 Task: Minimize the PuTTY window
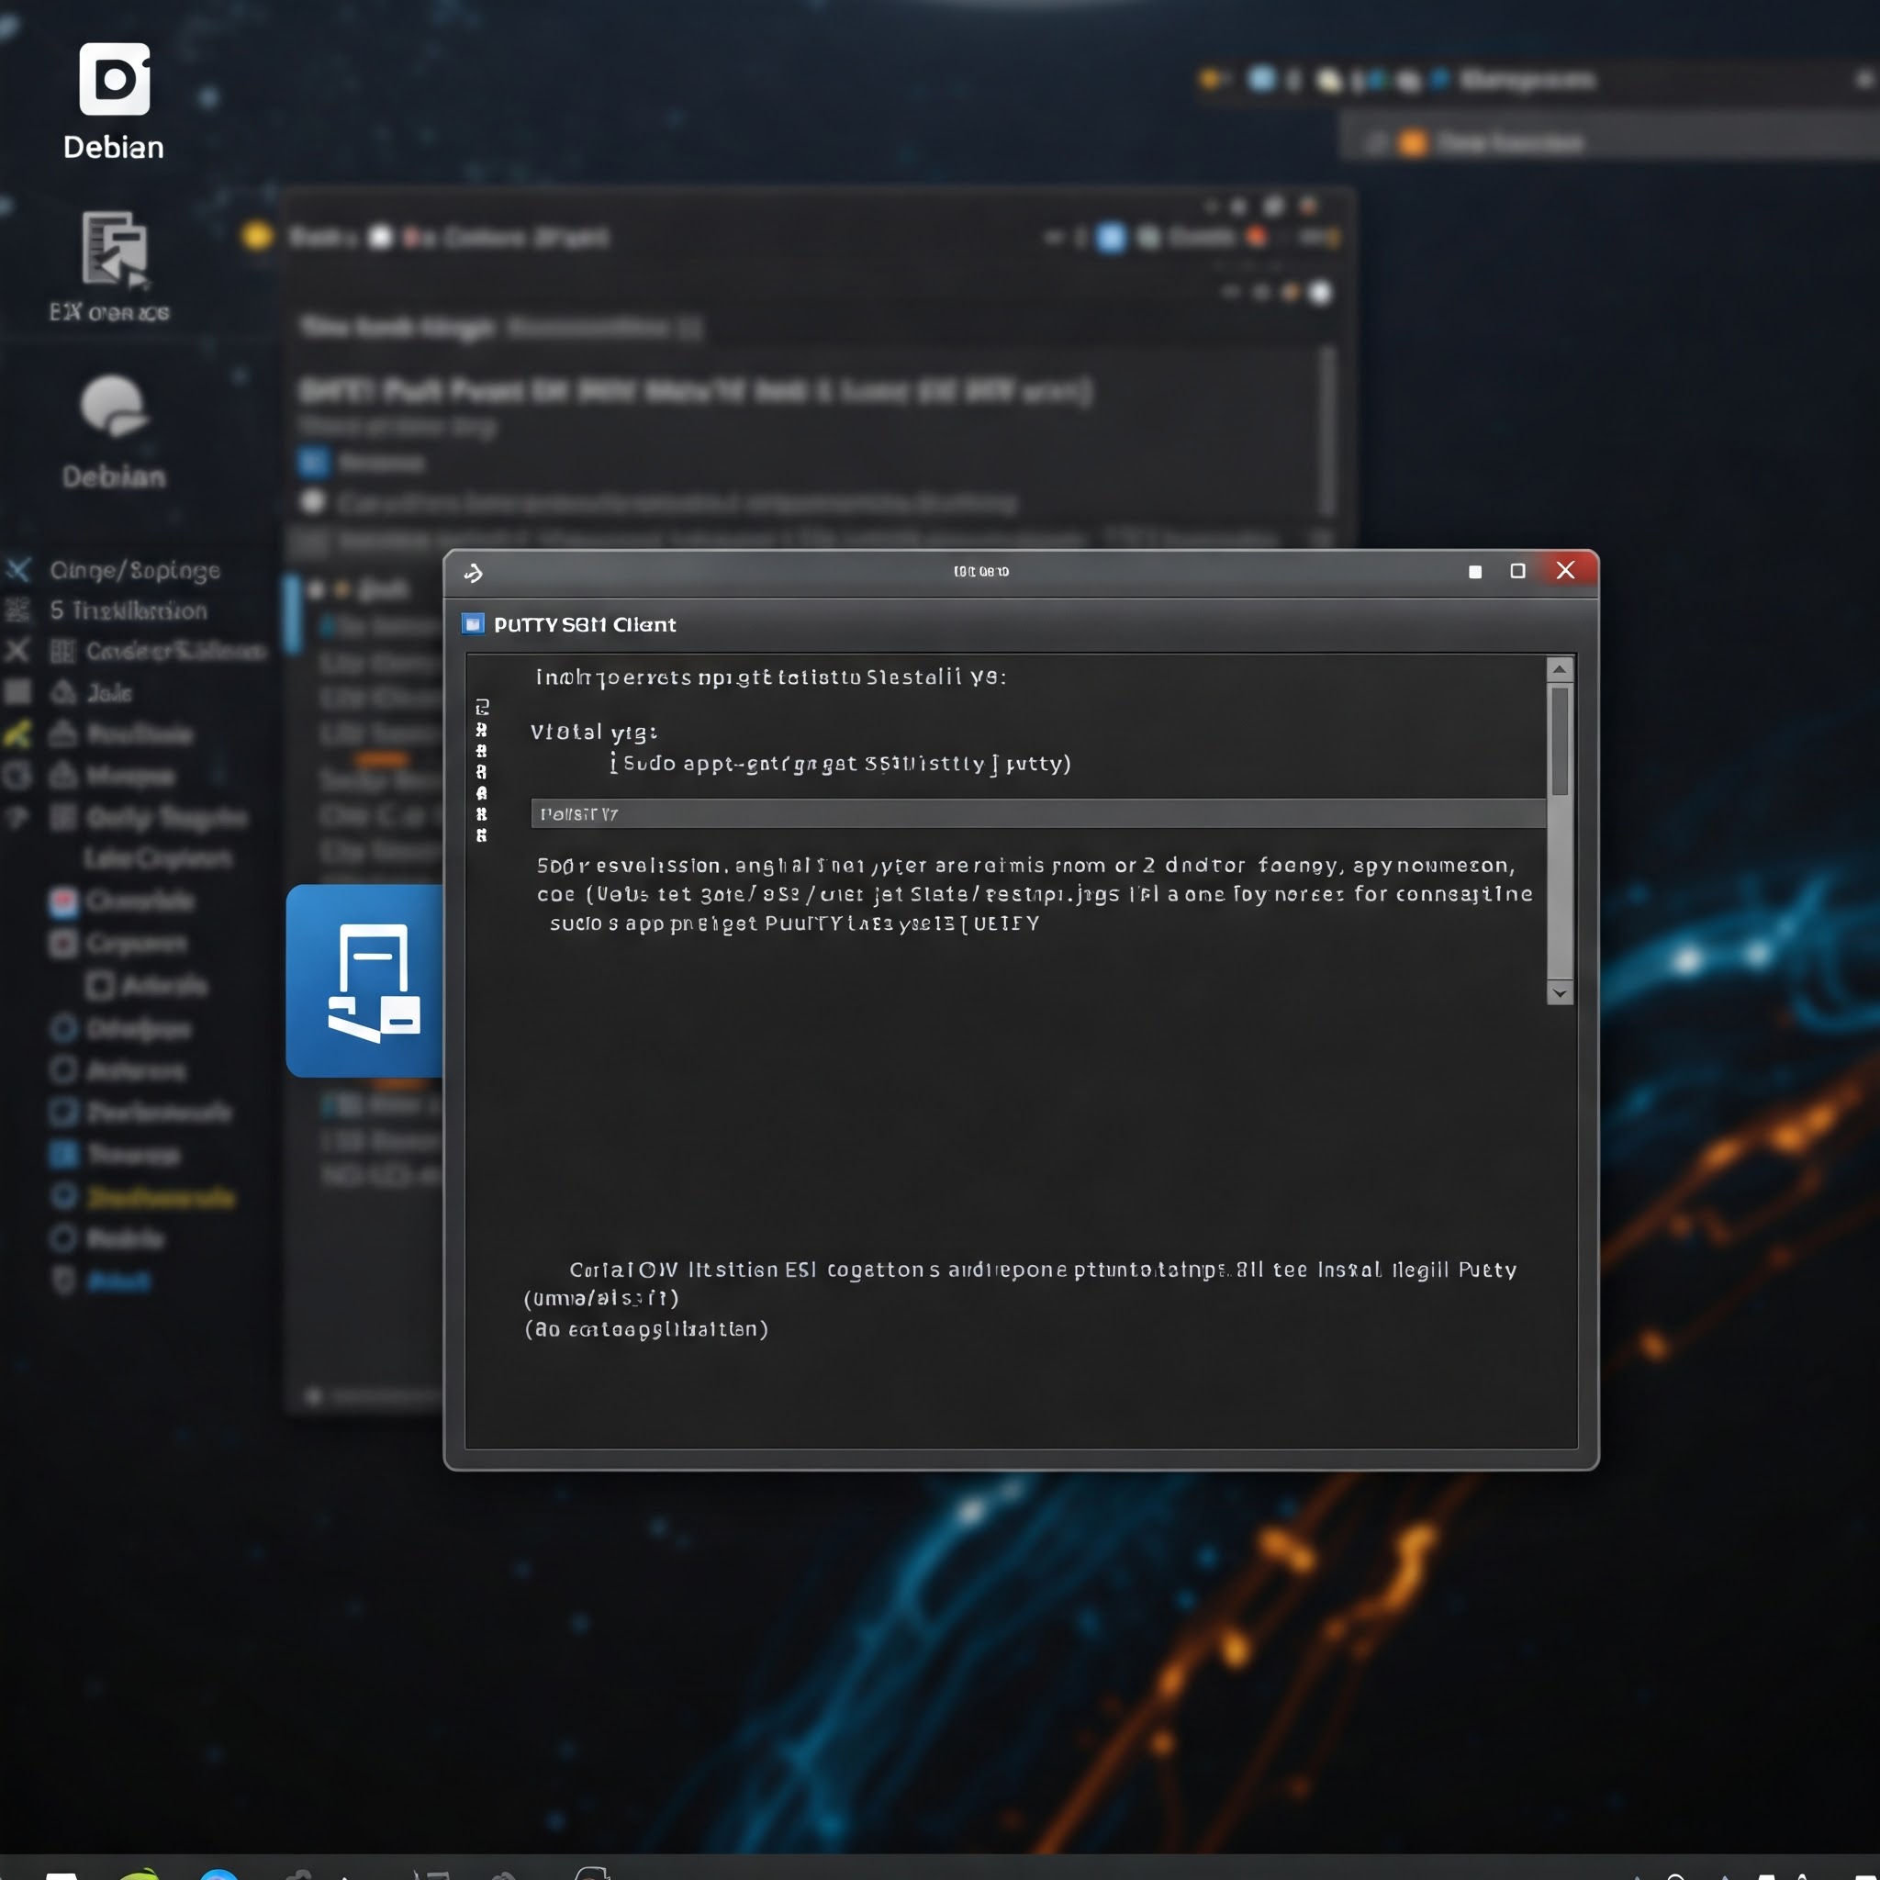tap(1475, 572)
